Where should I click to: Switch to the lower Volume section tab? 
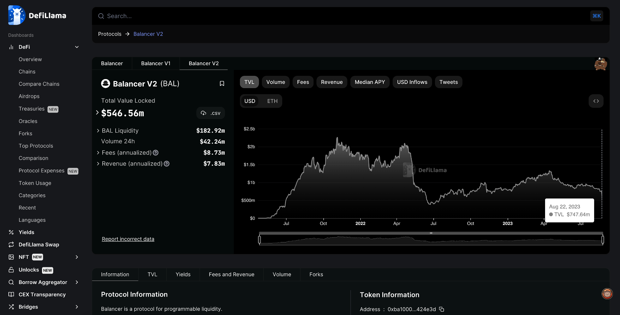coord(282,274)
